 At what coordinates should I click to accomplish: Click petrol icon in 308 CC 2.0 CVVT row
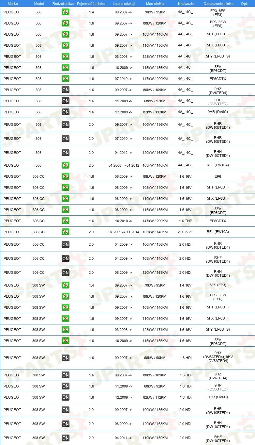pyautogui.click(x=66, y=232)
